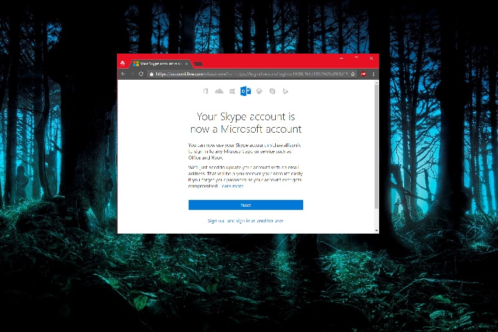Click the blue Outlook icon
The image size is (498, 332).
point(245,91)
